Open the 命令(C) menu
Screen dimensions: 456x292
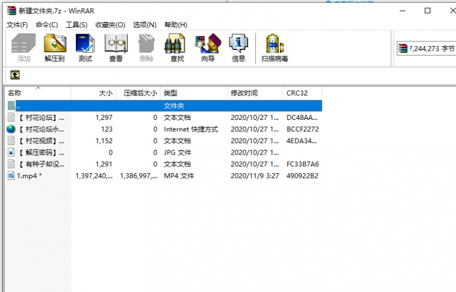coord(47,24)
